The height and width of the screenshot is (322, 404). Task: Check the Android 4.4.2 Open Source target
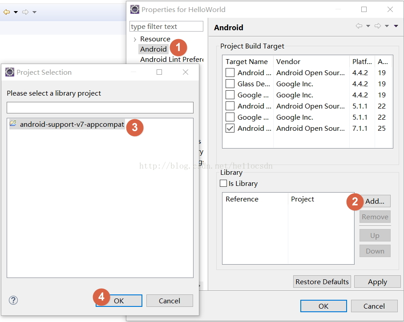pos(230,72)
